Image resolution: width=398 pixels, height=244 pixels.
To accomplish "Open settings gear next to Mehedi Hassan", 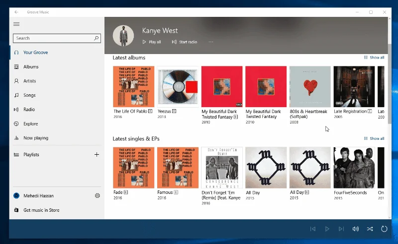I will pos(98,196).
